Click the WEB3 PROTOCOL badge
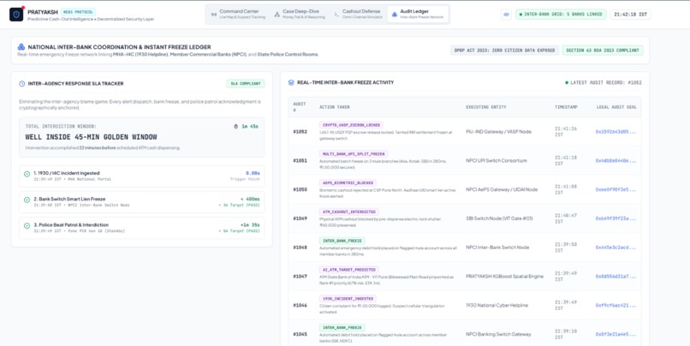This screenshot has height=346, width=690. click(78, 12)
